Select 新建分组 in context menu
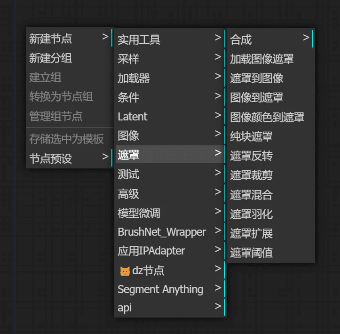Image resolution: width=340 pixels, height=334 pixels. click(70, 58)
